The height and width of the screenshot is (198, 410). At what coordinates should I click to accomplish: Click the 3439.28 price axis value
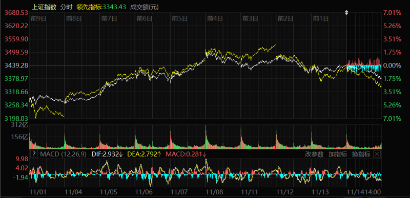tap(16, 65)
